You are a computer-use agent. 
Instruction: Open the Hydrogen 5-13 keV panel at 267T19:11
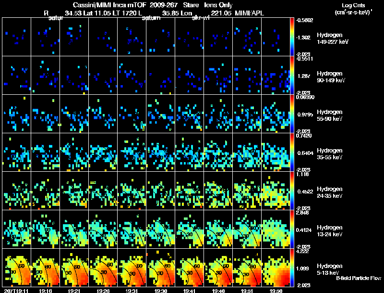tap(16, 268)
